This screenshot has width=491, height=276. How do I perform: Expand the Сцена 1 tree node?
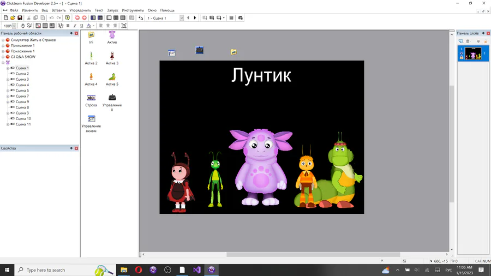point(8,68)
